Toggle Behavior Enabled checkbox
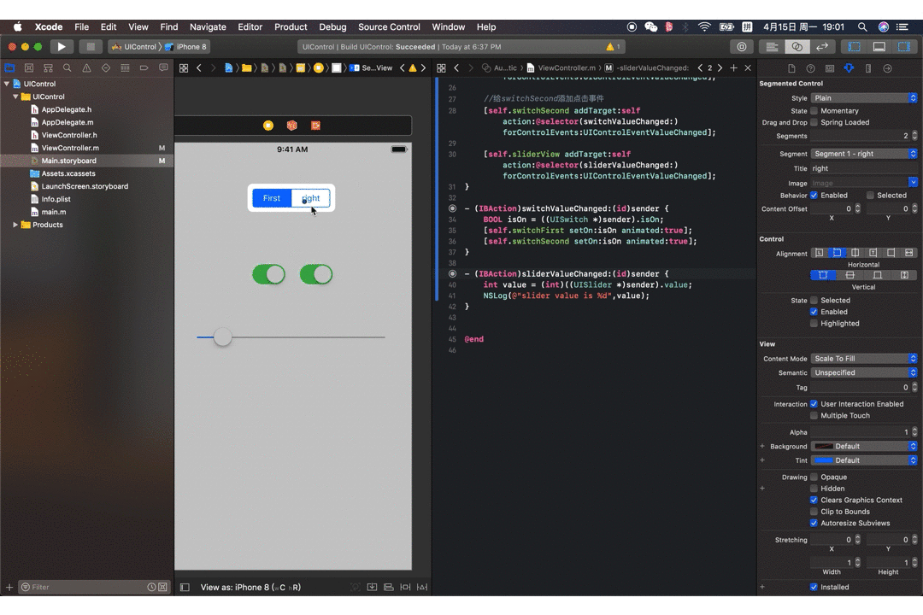The width and height of the screenshot is (923, 615). click(814, 196)
